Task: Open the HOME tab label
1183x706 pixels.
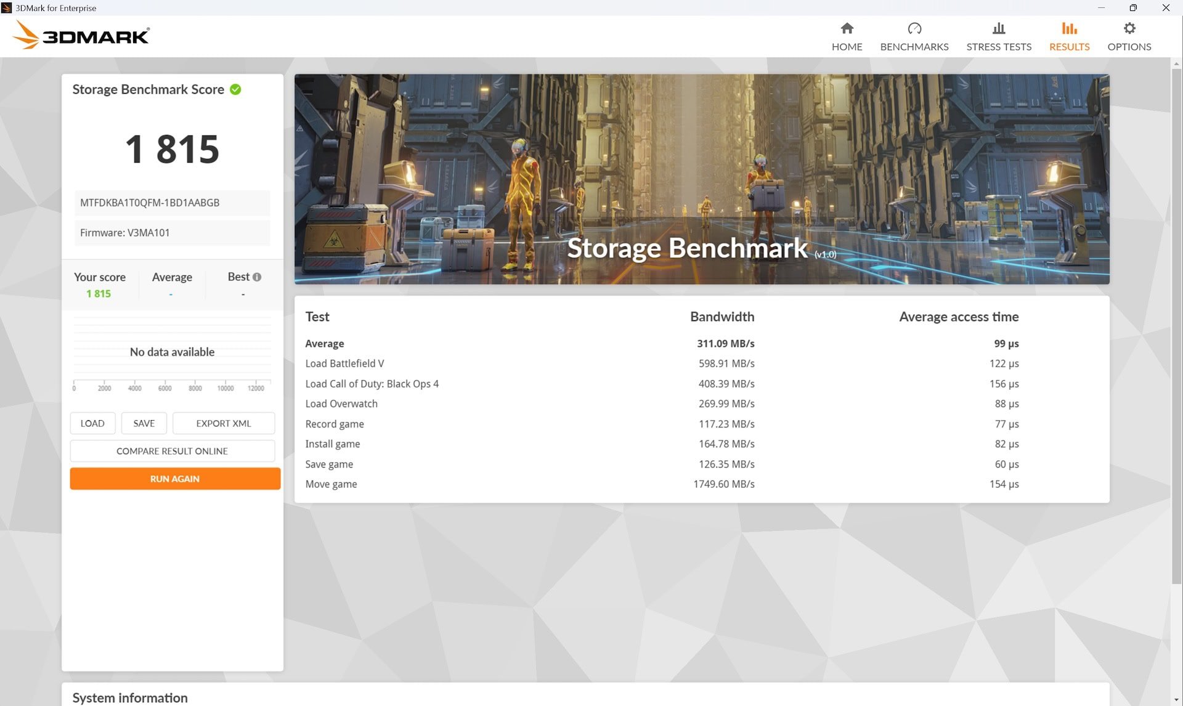Action: pyautogui.click(x=847, y=47)
